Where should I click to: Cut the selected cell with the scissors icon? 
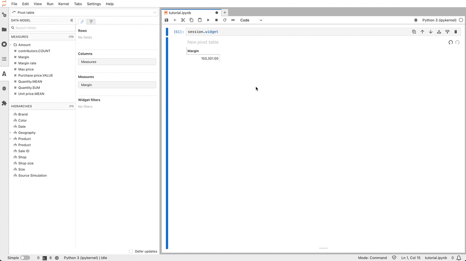[x=183, y=20]
